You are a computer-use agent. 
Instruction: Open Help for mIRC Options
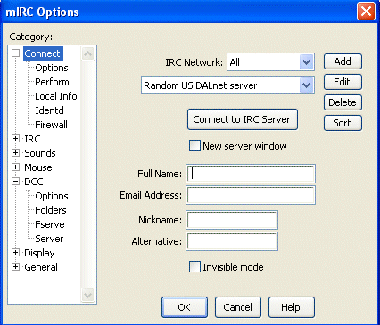point(292,307)
